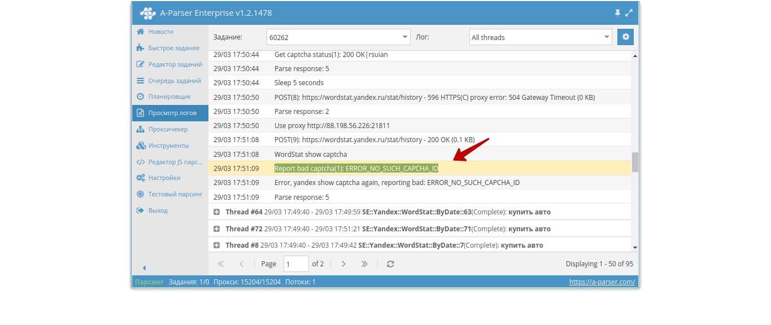This screenshot has height=325, width=771.
Task: Go to next log page arrow
Action: 343,264
